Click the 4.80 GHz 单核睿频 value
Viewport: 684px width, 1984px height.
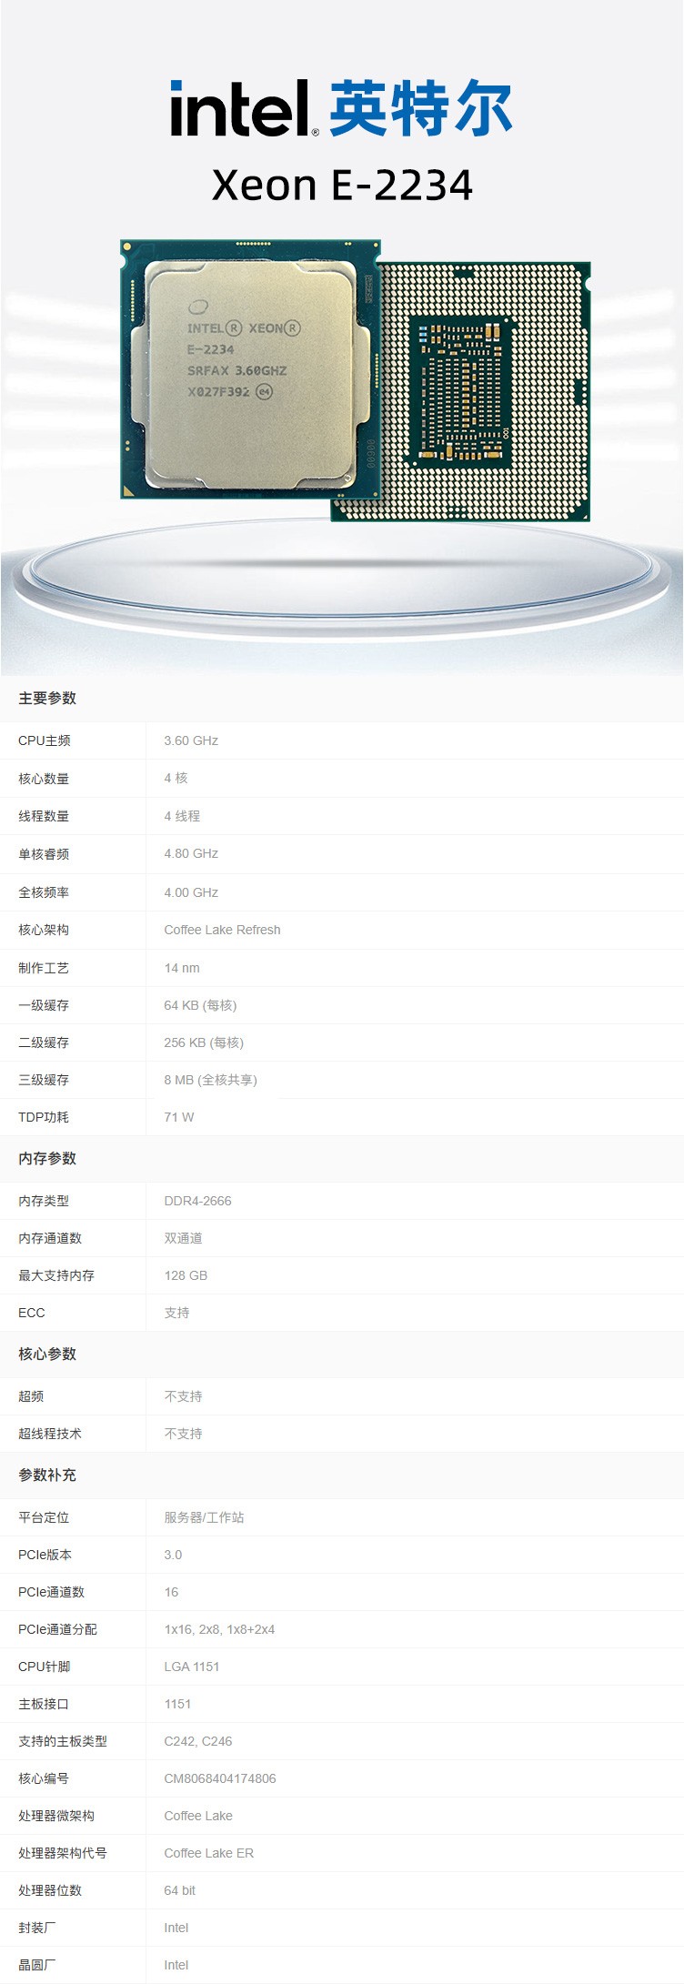pyautogui.click(x=191, y=853)
